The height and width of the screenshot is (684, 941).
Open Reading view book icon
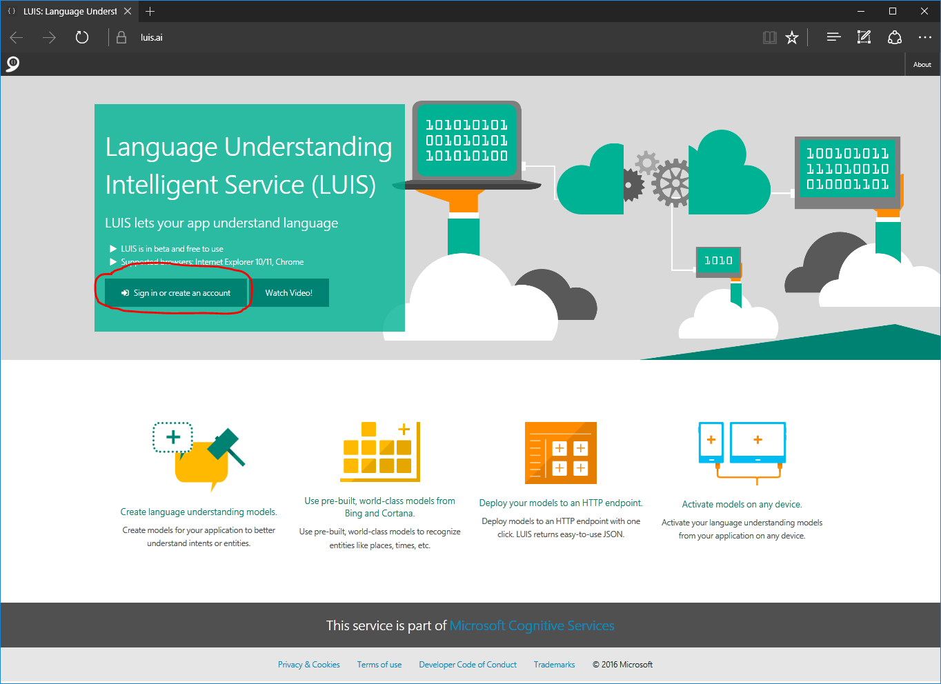tap(770, 37)
